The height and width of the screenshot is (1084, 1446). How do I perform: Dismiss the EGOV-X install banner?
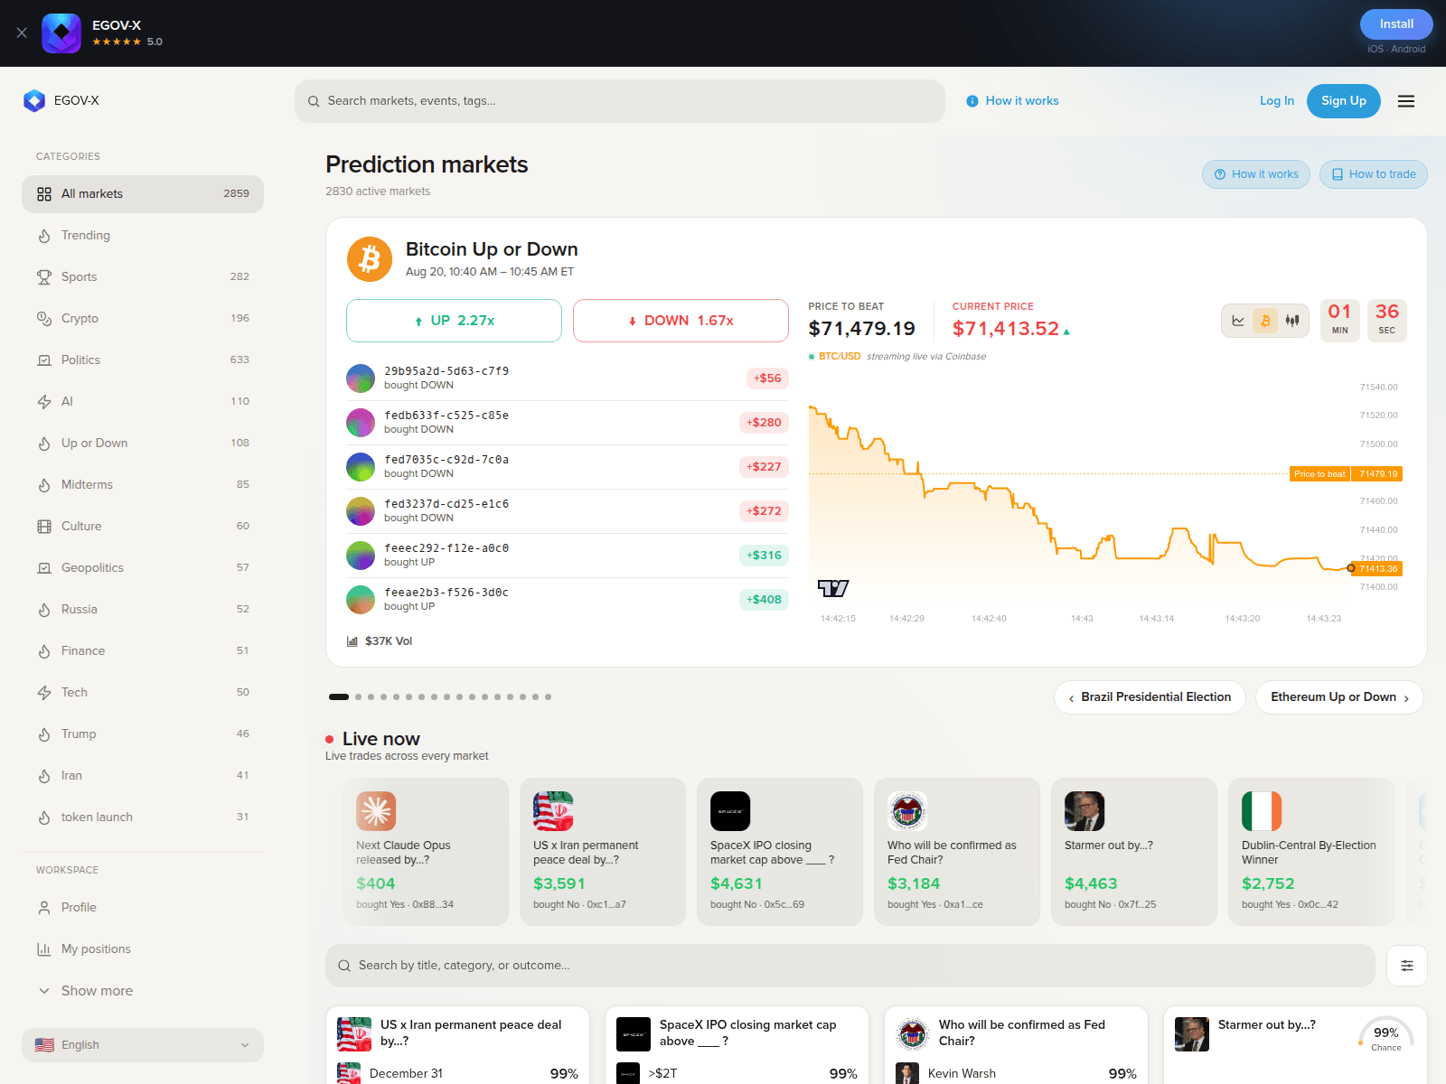tap(22, 33)
